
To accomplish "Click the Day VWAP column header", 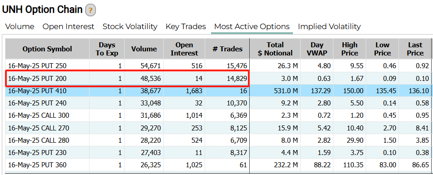I will pos(317,49).
